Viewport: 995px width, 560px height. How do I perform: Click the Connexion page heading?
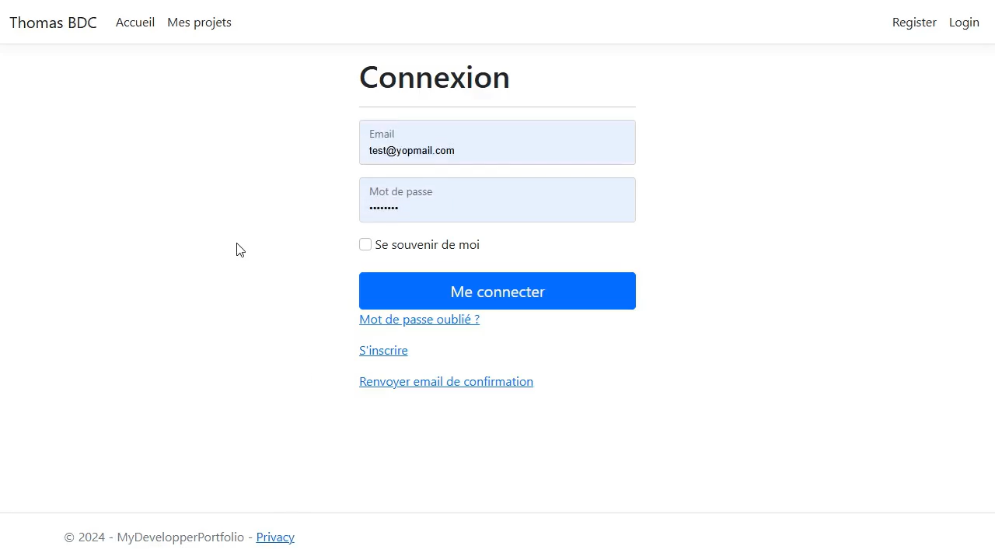click(x=434, y=77)
